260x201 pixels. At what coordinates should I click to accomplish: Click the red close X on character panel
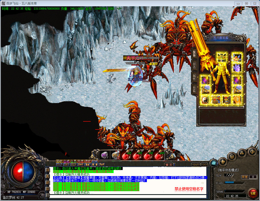194,45
